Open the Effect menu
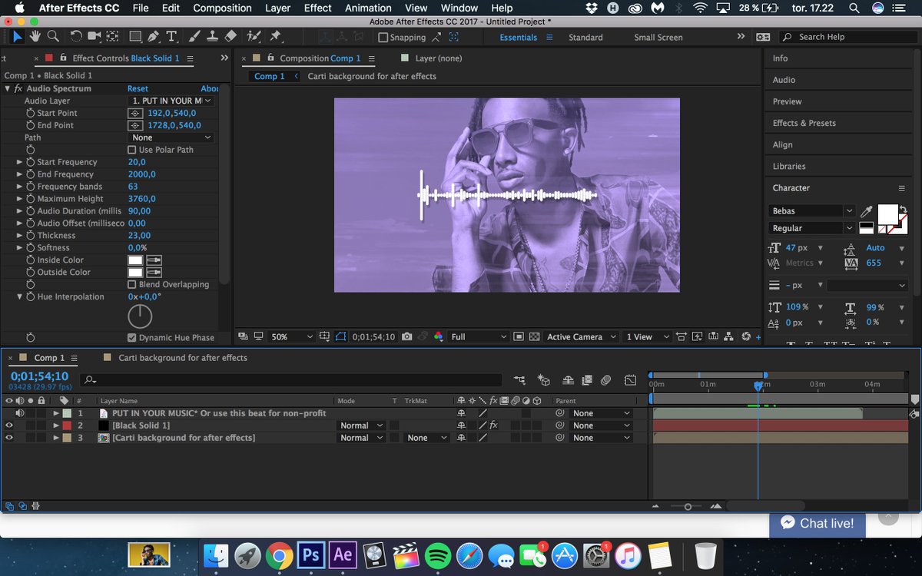Screen dimensions: 922x576 pyautogui.click(x=317, y=8)
